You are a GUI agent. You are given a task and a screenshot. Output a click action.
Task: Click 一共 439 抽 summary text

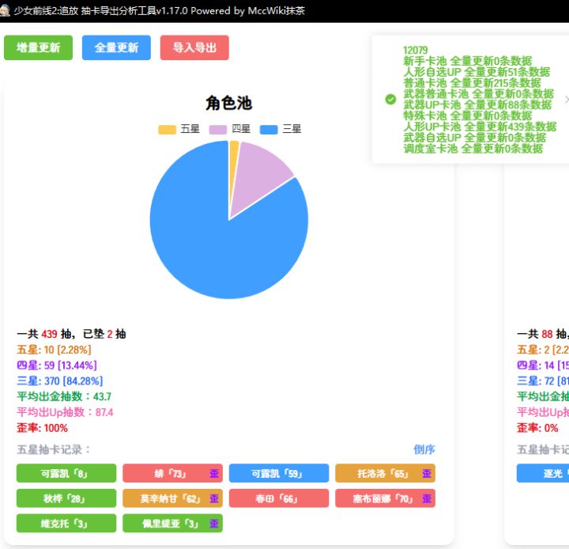[x=71, y=334]
